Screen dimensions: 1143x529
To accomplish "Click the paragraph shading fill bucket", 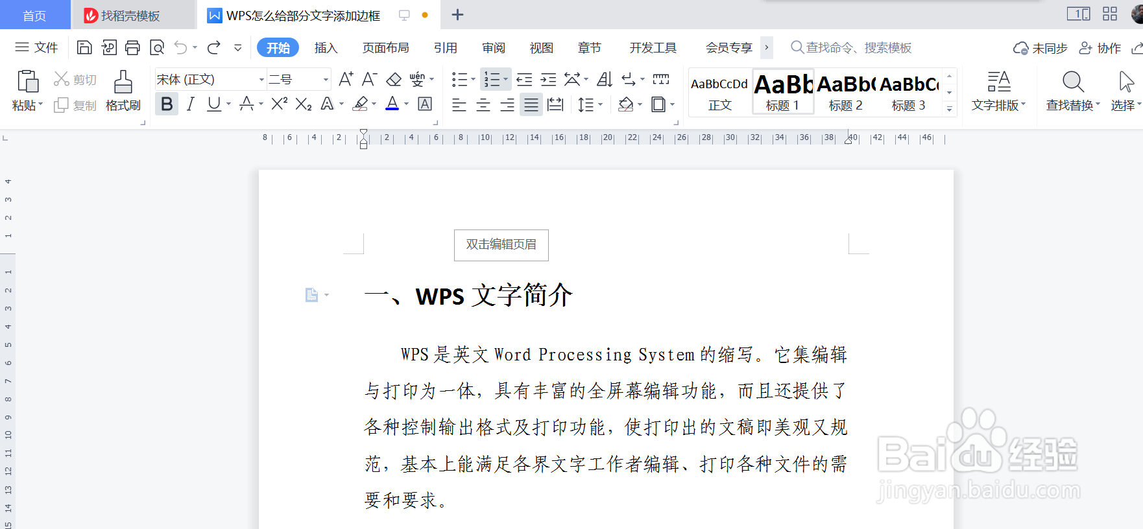I will tap(626, 104).
